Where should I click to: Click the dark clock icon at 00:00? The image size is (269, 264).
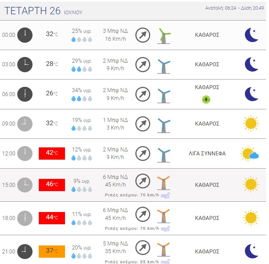(x=25, y=35)
